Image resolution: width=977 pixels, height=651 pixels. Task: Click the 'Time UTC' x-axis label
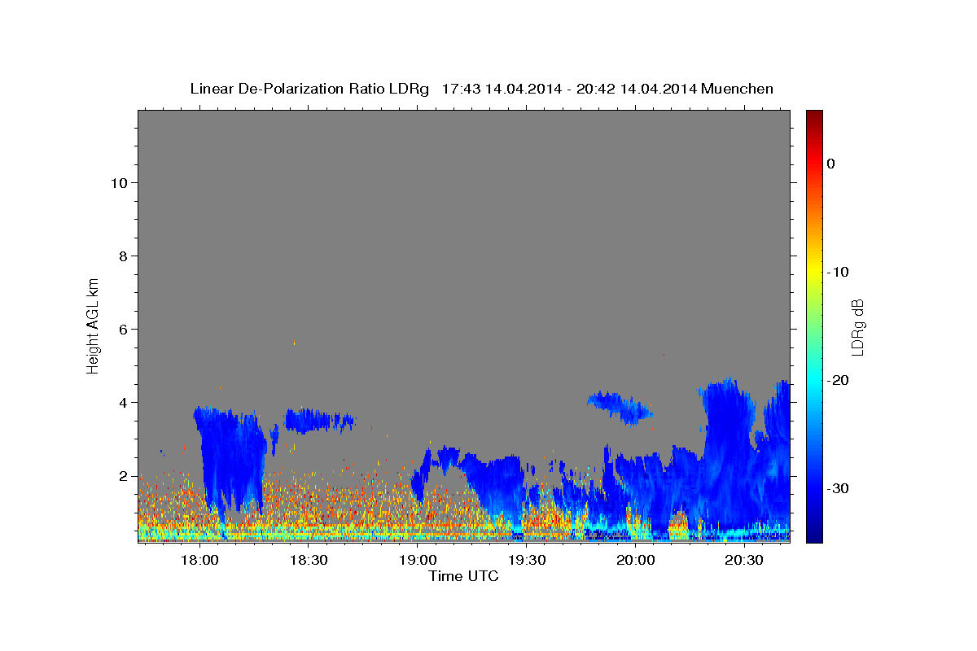point(463,576)
